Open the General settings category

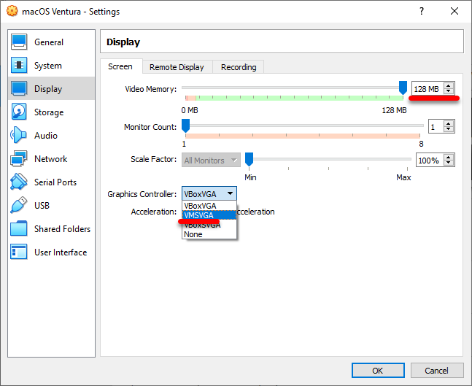tap(51, 42)
